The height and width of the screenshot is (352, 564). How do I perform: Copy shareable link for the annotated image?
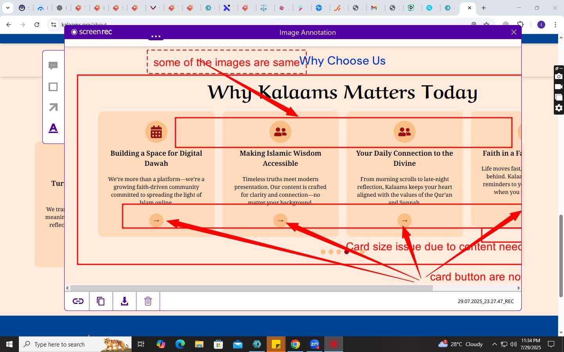click(x=78, y=301)
